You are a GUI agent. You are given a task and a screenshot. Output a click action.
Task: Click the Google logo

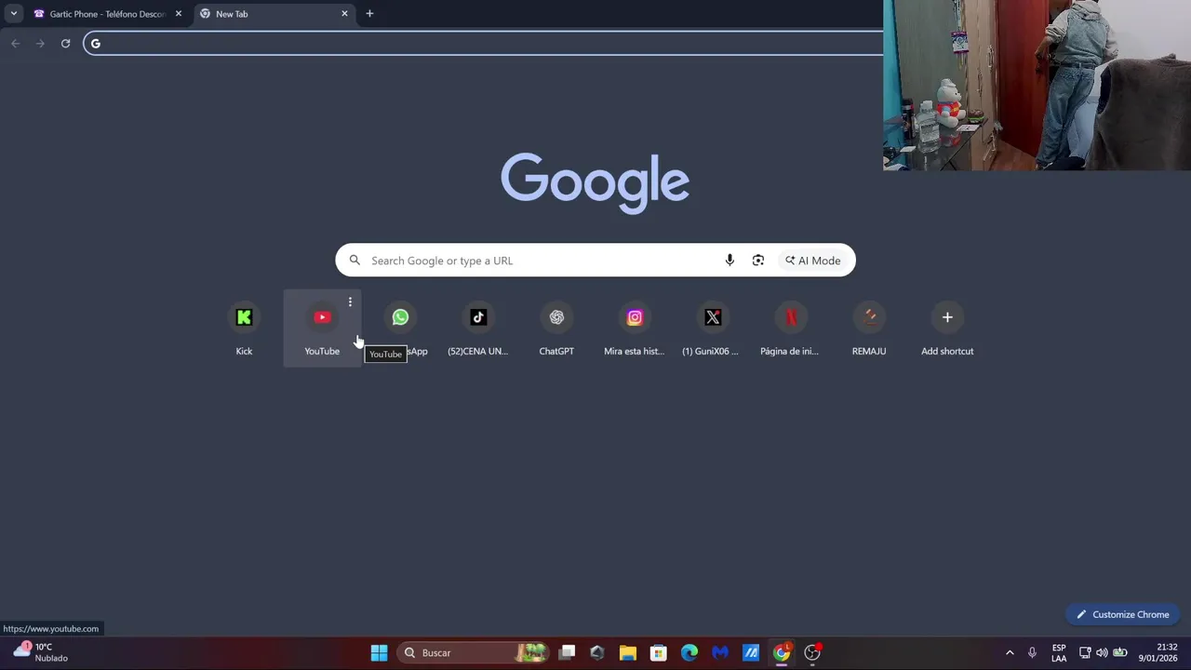point(595,183)
